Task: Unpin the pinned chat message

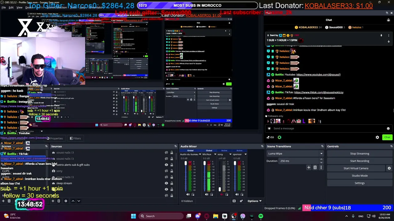Action: [381, 35]
